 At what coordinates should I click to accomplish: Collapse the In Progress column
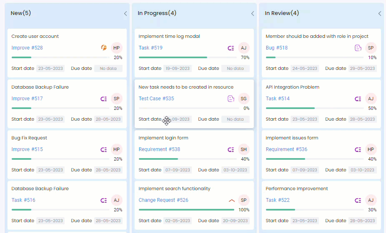point(253,13)
